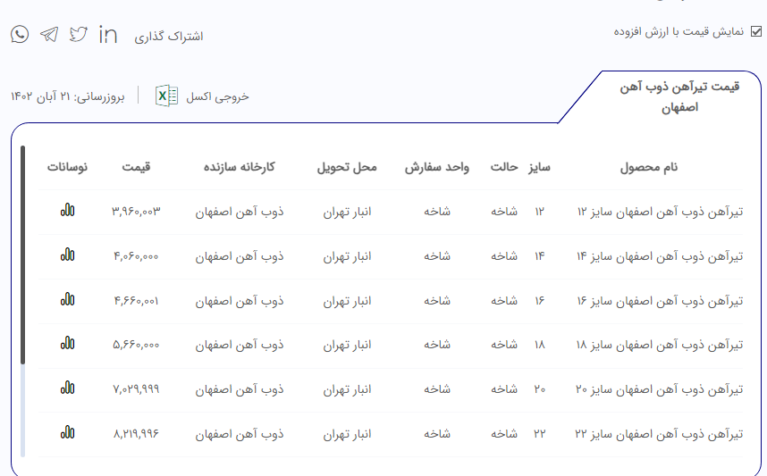Toggle نمایش قیمت با ارزش افزوده checkbox
767x476 pixels.
click(x=756, y=31)
